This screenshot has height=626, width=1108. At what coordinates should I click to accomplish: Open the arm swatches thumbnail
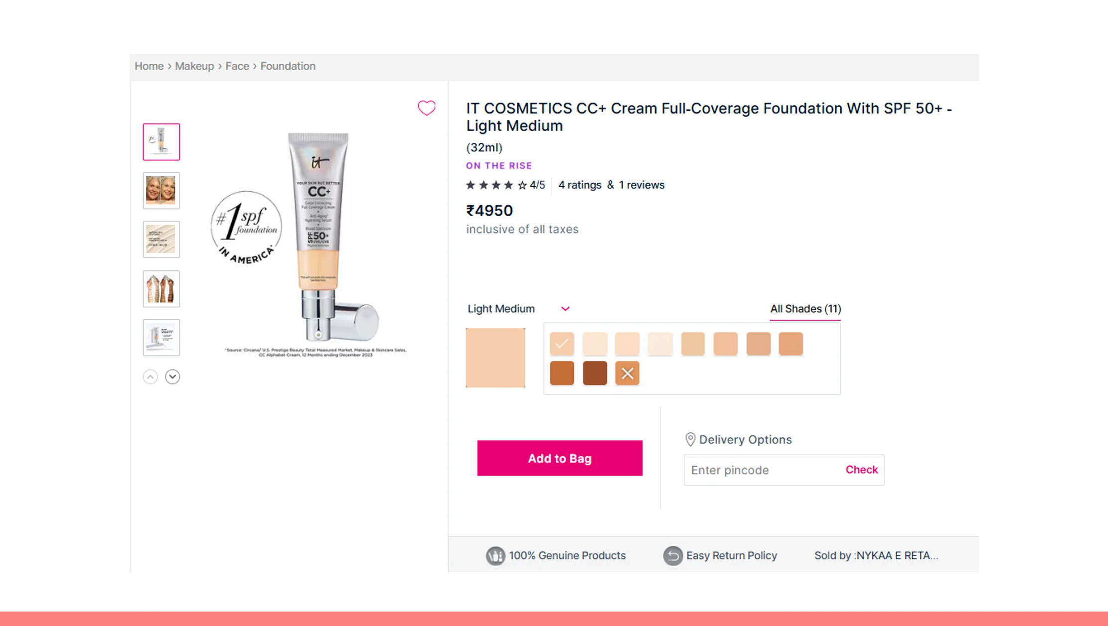[x=161, y=289]
